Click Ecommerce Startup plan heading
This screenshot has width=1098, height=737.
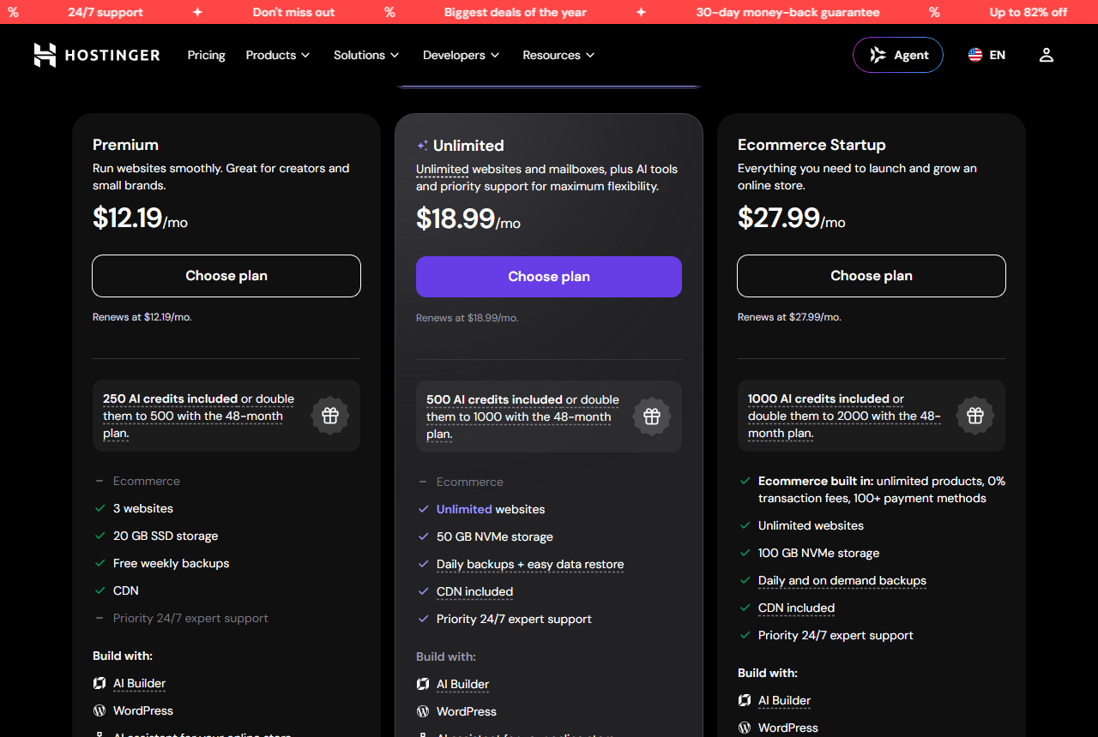tap(811, 145)
